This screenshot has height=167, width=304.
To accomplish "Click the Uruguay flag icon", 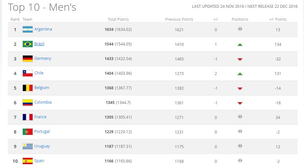I will 27,146.
